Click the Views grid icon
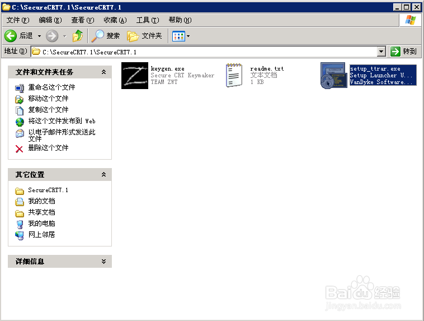The height and width of the screenshot is (321, 424). click(x=178, y=36)
